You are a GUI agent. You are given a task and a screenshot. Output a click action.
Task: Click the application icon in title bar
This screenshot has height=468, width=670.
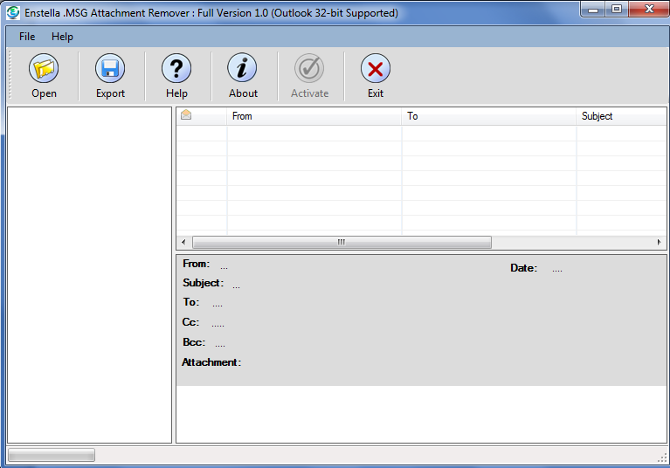[12, 13]
